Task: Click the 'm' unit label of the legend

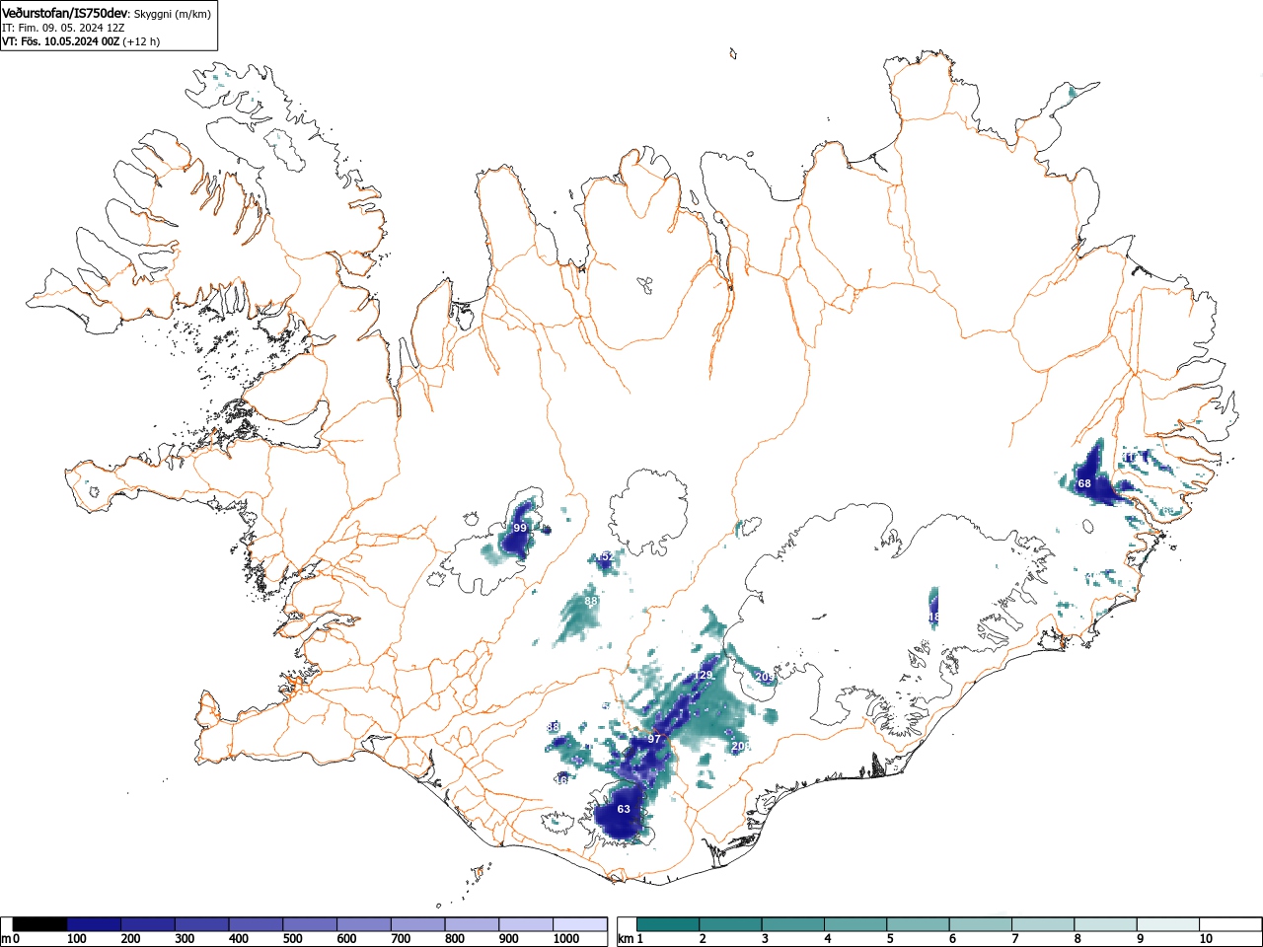Action: [x=7, y=939]
